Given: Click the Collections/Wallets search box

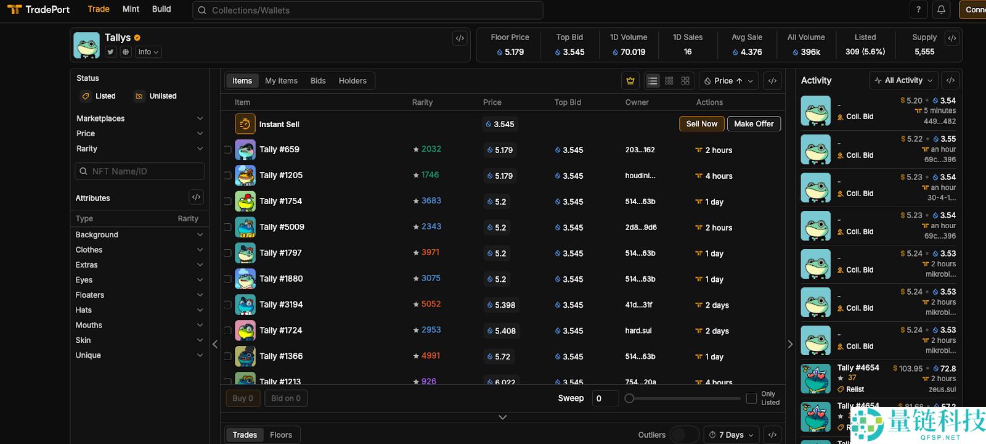Looking at the screenshot, I should 368,10.
